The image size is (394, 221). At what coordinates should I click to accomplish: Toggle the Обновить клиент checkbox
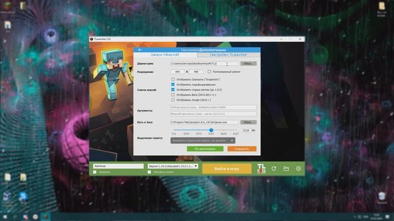(x=149, y=172)
